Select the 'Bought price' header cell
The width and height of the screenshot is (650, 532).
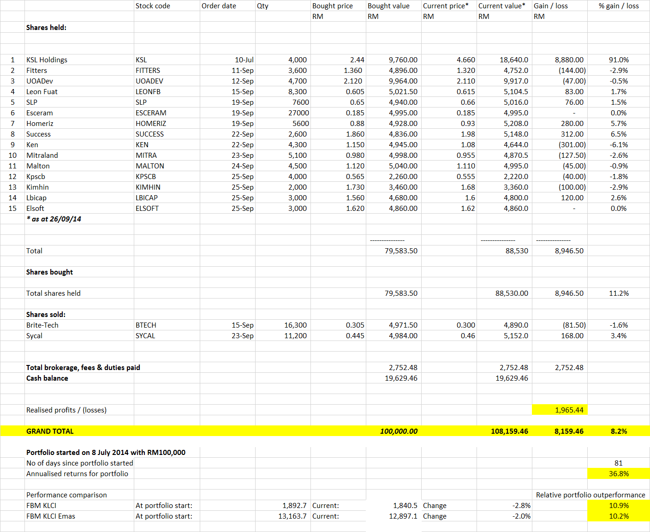coord(338,6)
